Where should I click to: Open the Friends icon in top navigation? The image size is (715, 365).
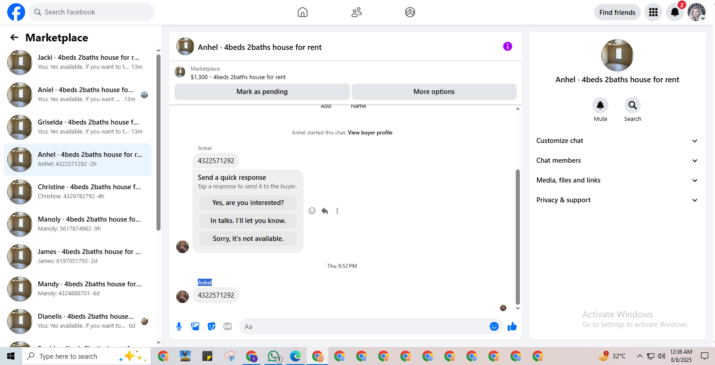(x=357, y=12)
